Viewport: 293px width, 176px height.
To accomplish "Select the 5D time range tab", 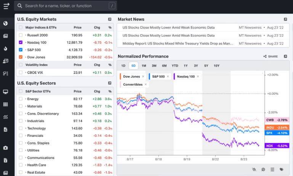I will click(x=133, y=66).
